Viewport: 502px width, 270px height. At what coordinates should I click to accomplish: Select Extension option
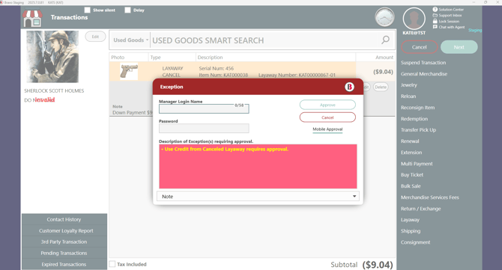tap(411, 153)
